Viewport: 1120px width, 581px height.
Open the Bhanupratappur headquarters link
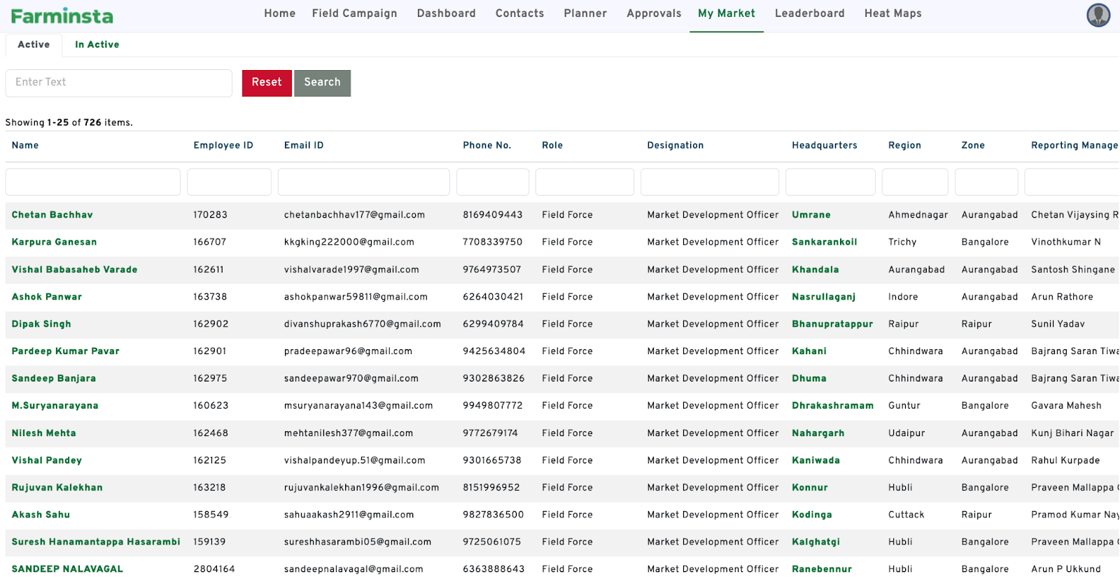click(x=832, y=324)
